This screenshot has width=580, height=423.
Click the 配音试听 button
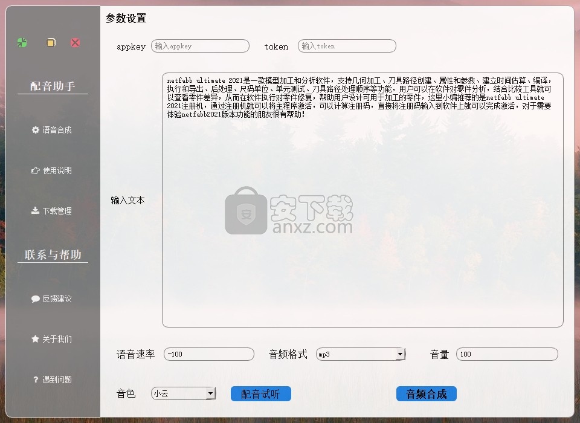click(261, 394)
